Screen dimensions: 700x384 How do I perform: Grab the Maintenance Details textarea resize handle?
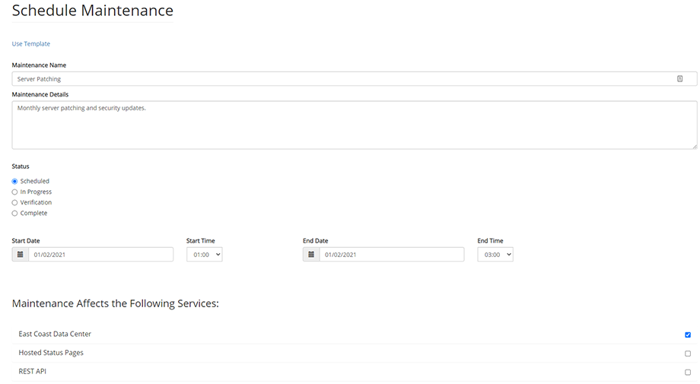point(694,146)
